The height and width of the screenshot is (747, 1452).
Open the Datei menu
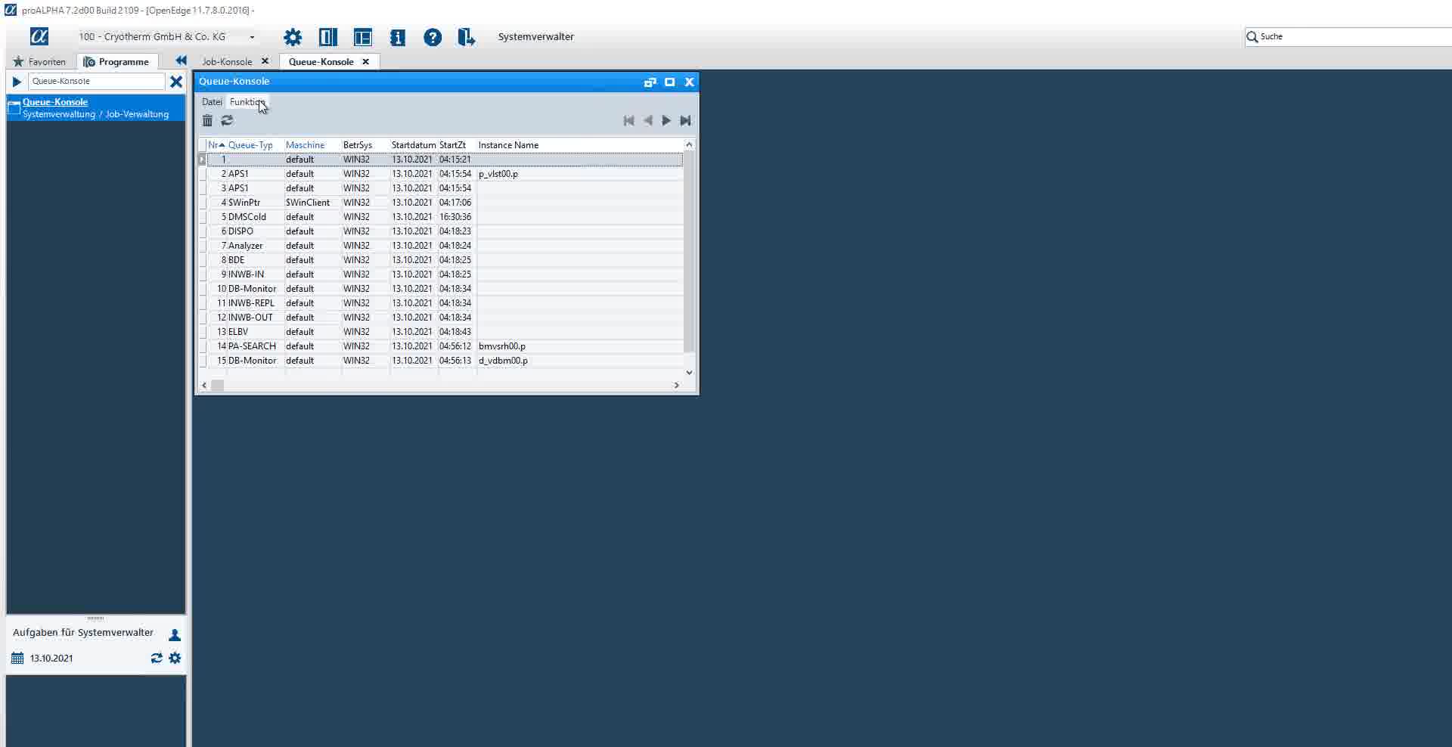coord(212,101)
